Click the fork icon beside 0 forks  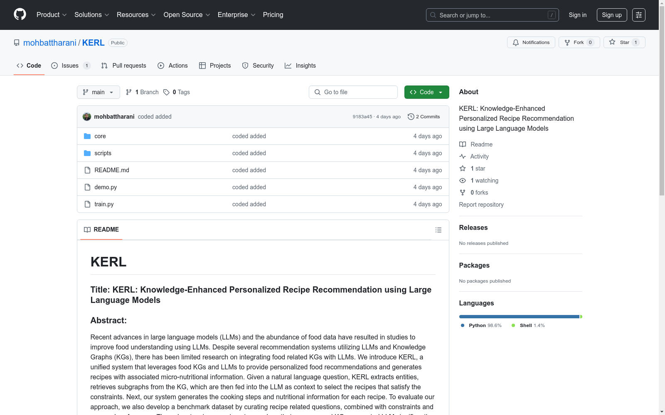point(463,193)
